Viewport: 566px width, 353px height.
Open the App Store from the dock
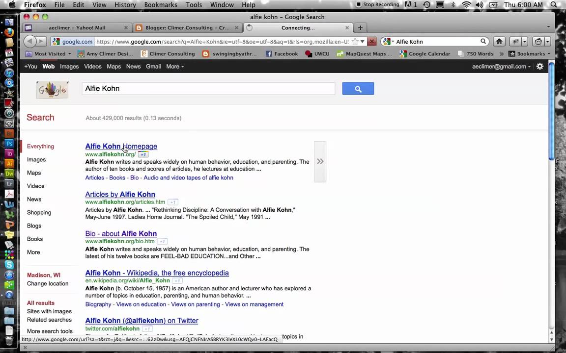tap(9, 275)
